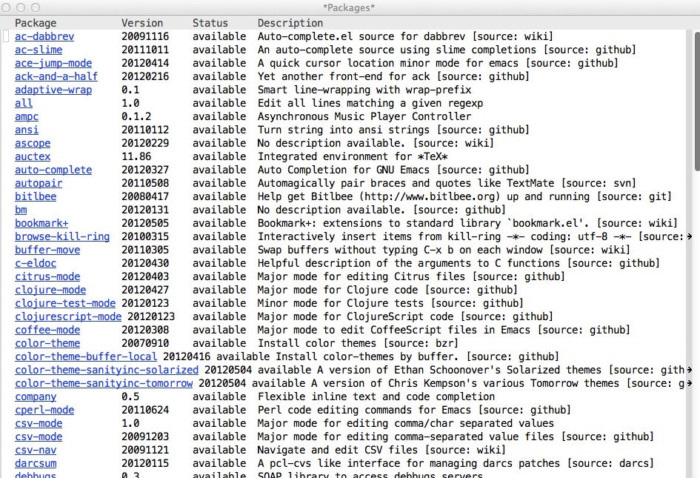Click the Version column header
This screenshot has height=478, width=700.
[141, 23]
